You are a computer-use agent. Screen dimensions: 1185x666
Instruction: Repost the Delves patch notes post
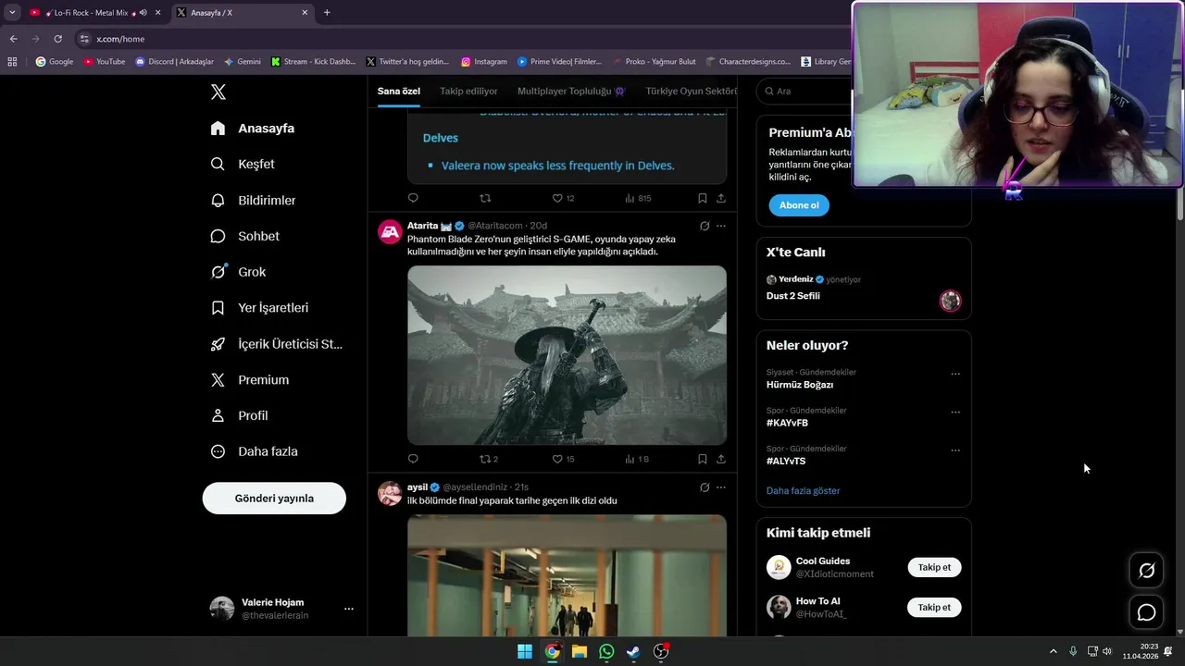pyautogui.click(x=485, y=198)
